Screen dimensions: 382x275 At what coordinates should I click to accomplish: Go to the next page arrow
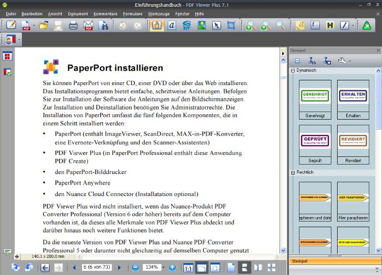tap(119, 267)
